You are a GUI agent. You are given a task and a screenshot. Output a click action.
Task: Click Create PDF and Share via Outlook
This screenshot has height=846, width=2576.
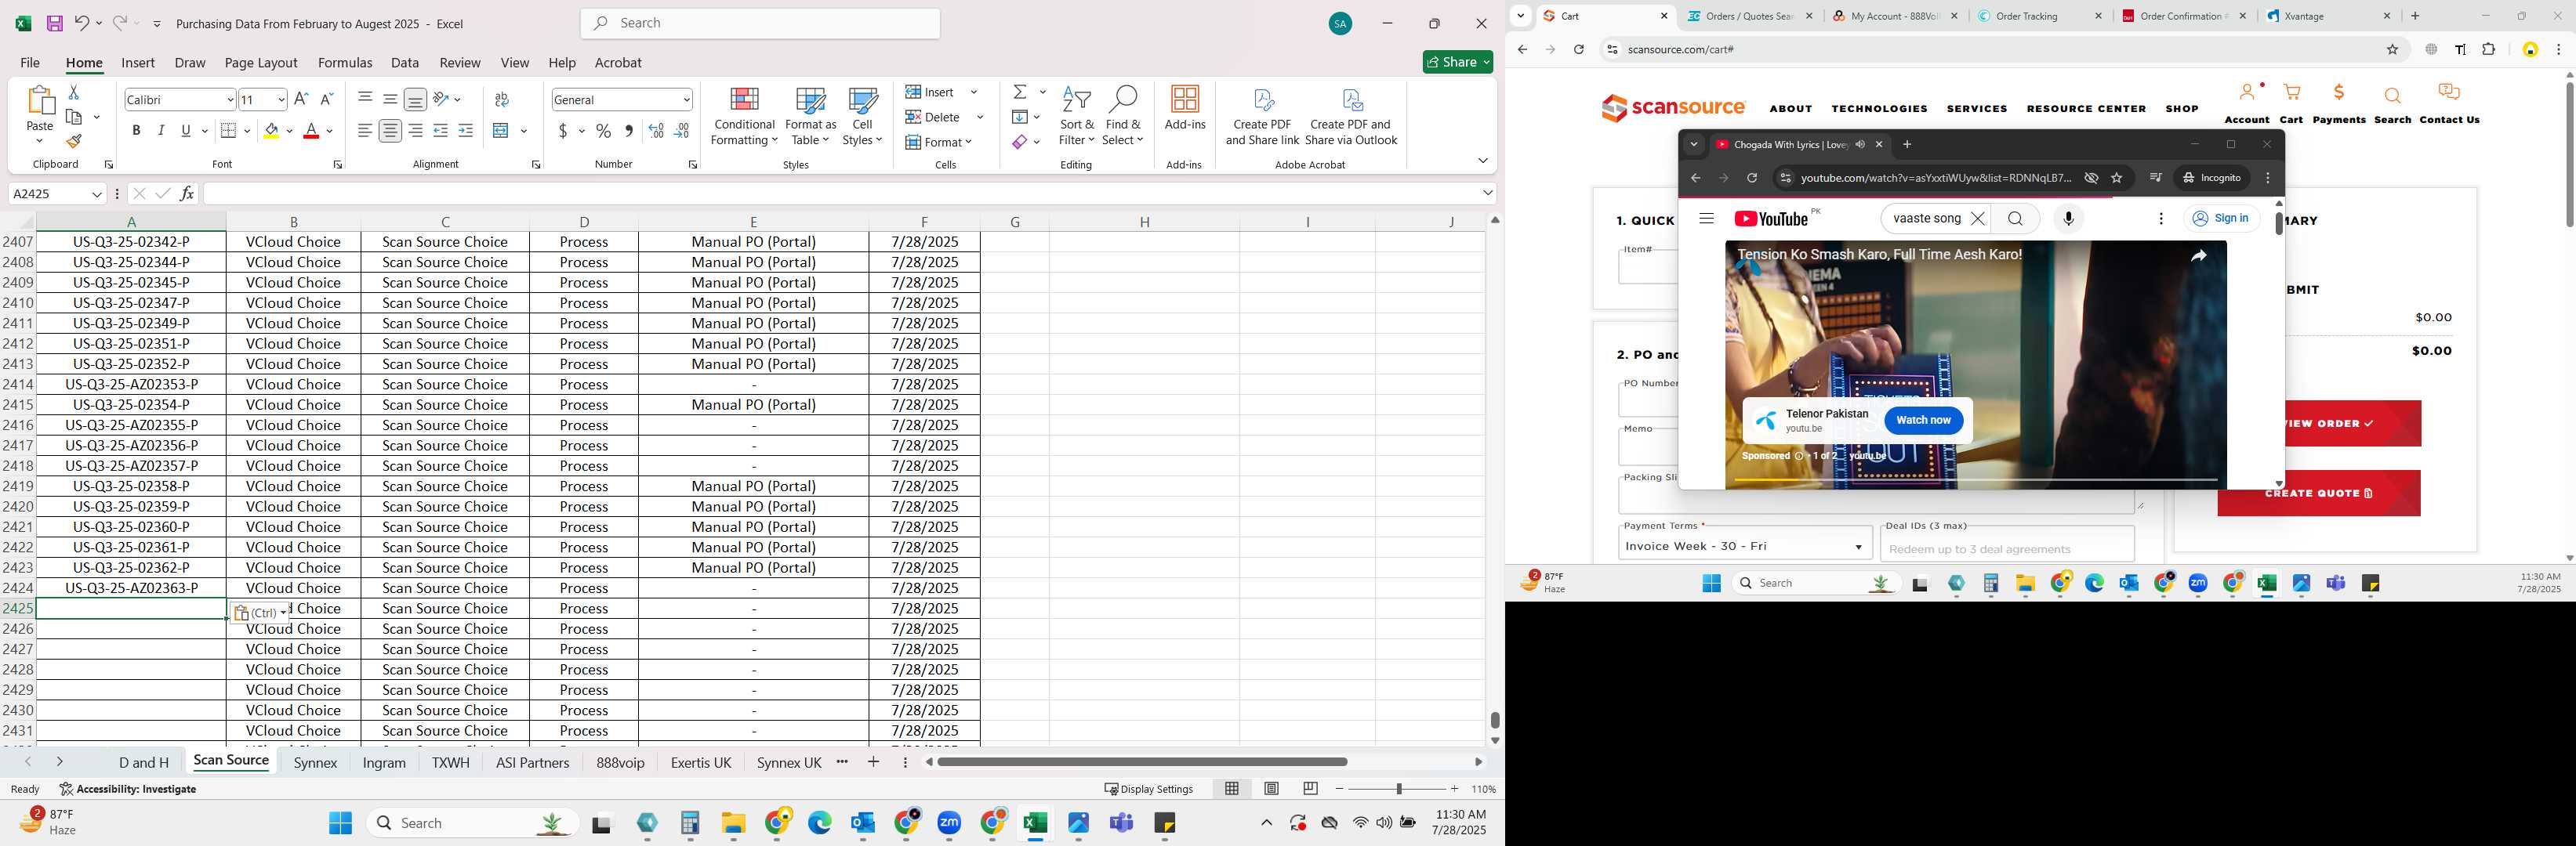pos(1351,117)
